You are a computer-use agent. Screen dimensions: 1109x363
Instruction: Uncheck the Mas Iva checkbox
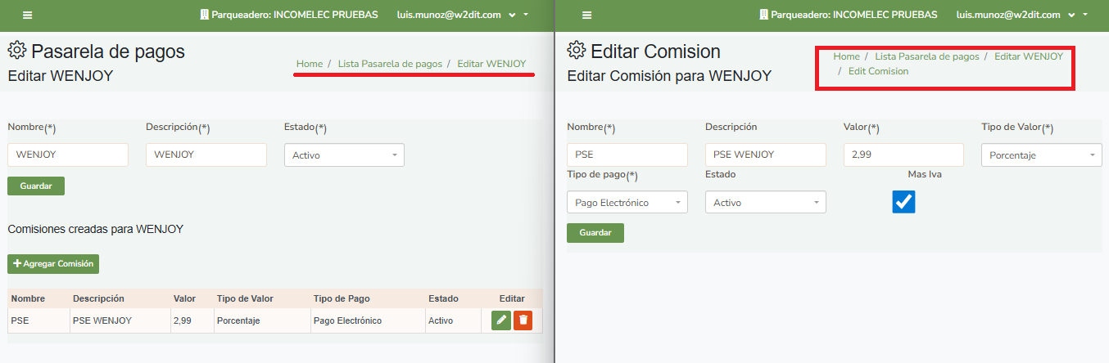903,202
